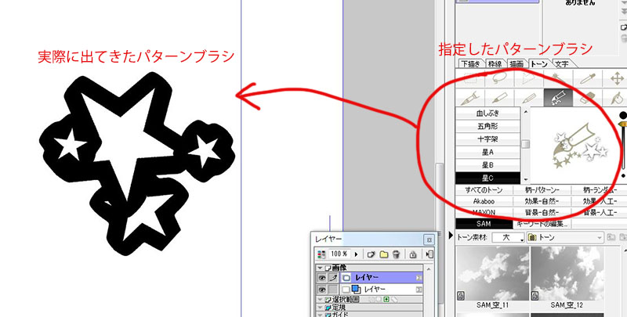Select the polyline selection tool
Image resolution: width=627 pixels, height=317 pixels.
(528, 78)
